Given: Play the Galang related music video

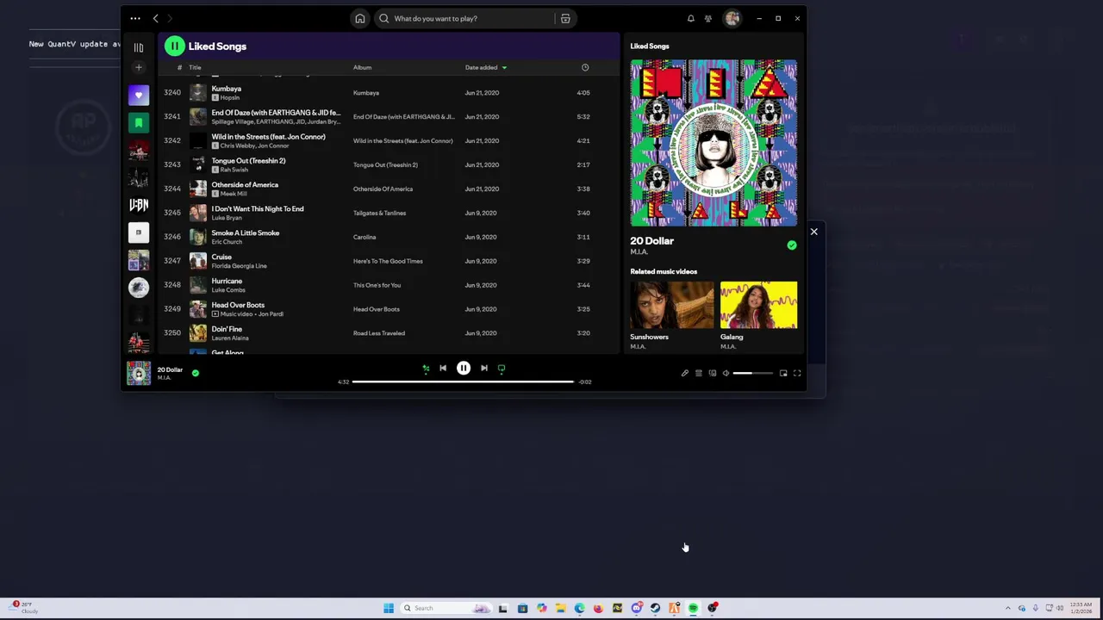Looking at the screenshot, I should 759,305.
